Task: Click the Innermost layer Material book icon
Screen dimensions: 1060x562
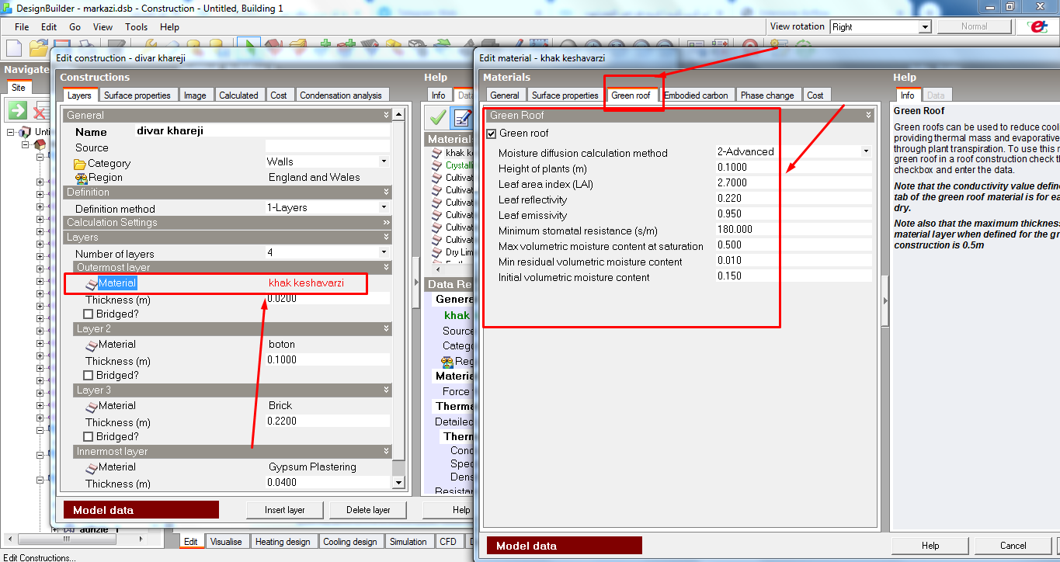Action: 92,467
